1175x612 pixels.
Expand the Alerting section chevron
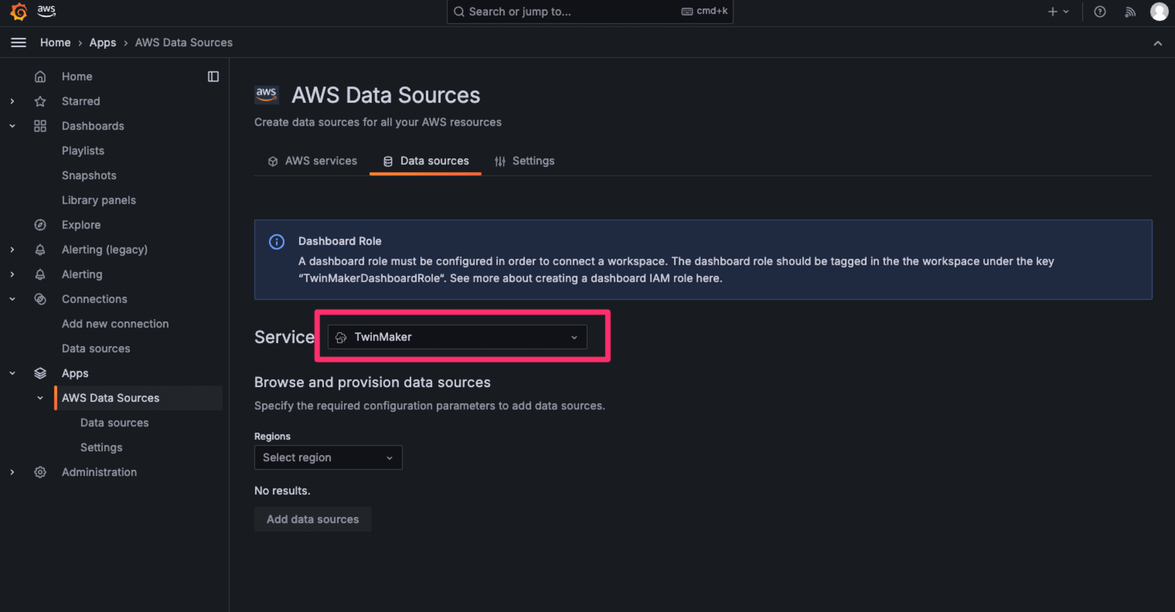tap(12, 274)
